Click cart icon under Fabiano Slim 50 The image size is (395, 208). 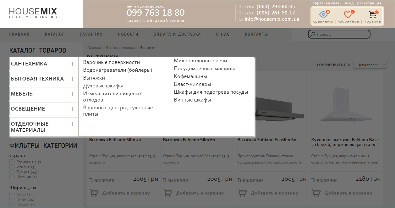click(x=94, y=193)
